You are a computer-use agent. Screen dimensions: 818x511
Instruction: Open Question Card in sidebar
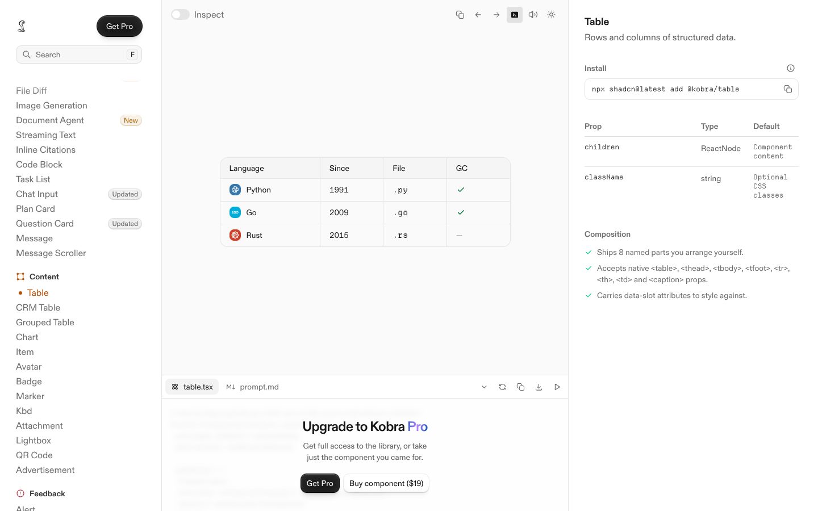click(45, 224)
